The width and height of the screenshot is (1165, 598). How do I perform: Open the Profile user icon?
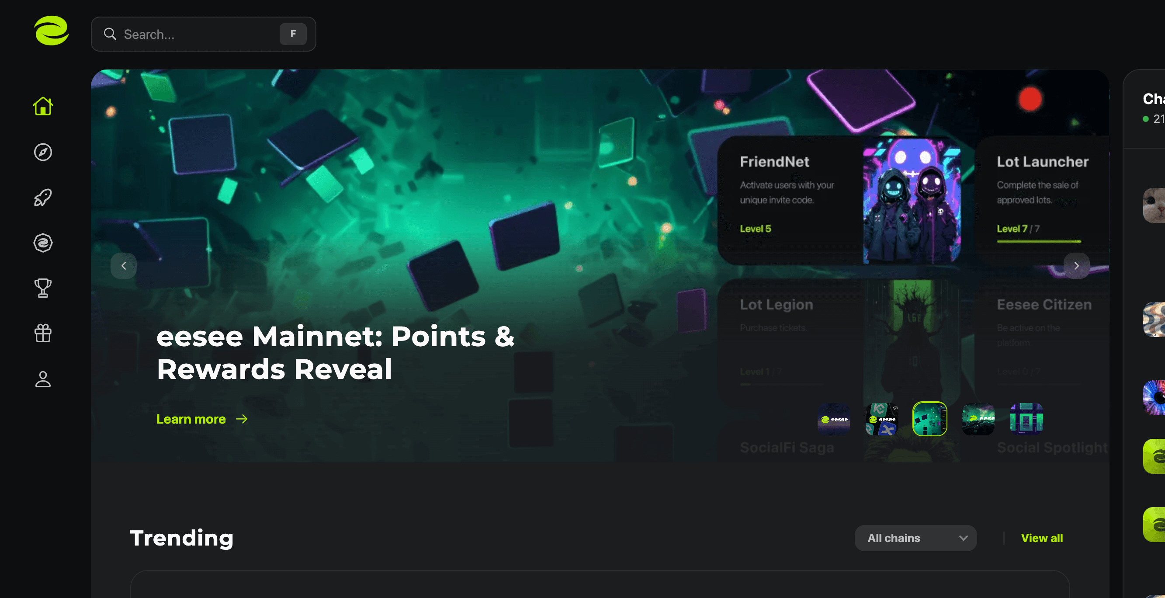[43, 379]
